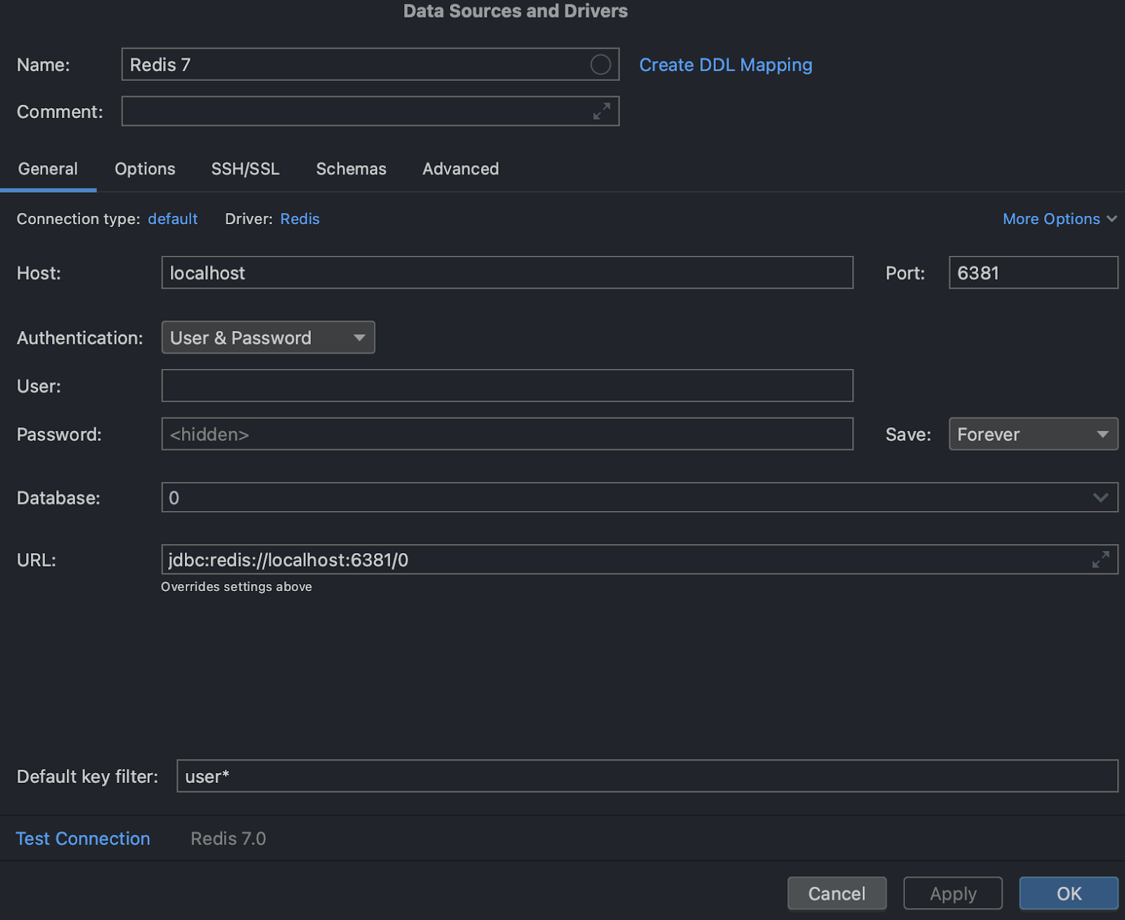Expand More Options menu
1125x920 pixels.
point(1059,219)
